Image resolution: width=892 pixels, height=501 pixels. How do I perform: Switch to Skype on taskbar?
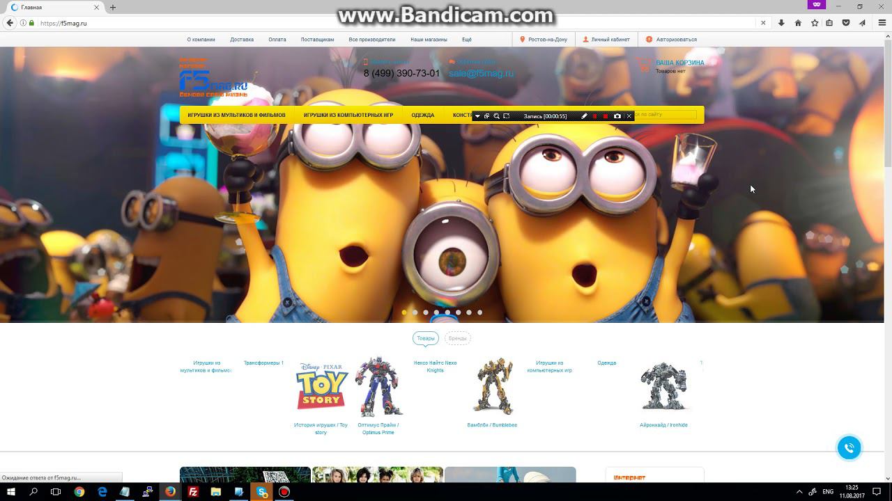point(262,492)
